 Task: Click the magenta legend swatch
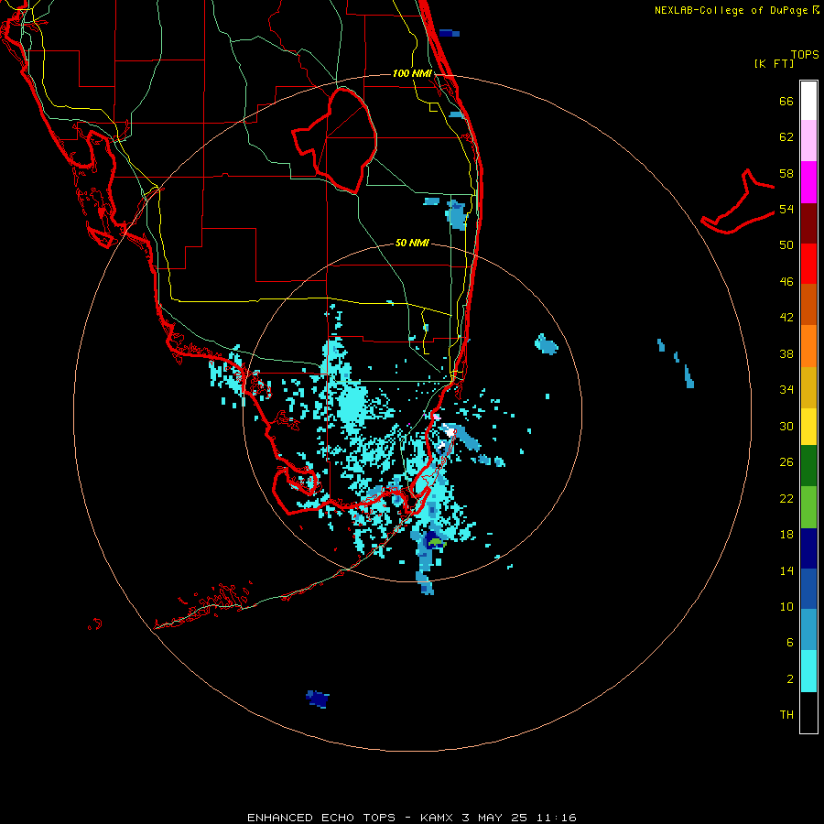[x=808, y=182]
